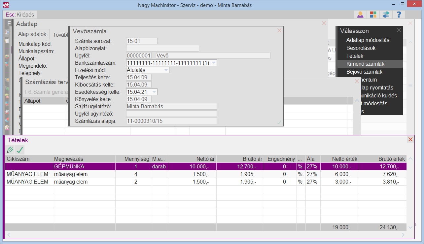This screenshot has height=244, width=424.
Task: Click the '24.130,-' gross total
Action: point(383,227)
